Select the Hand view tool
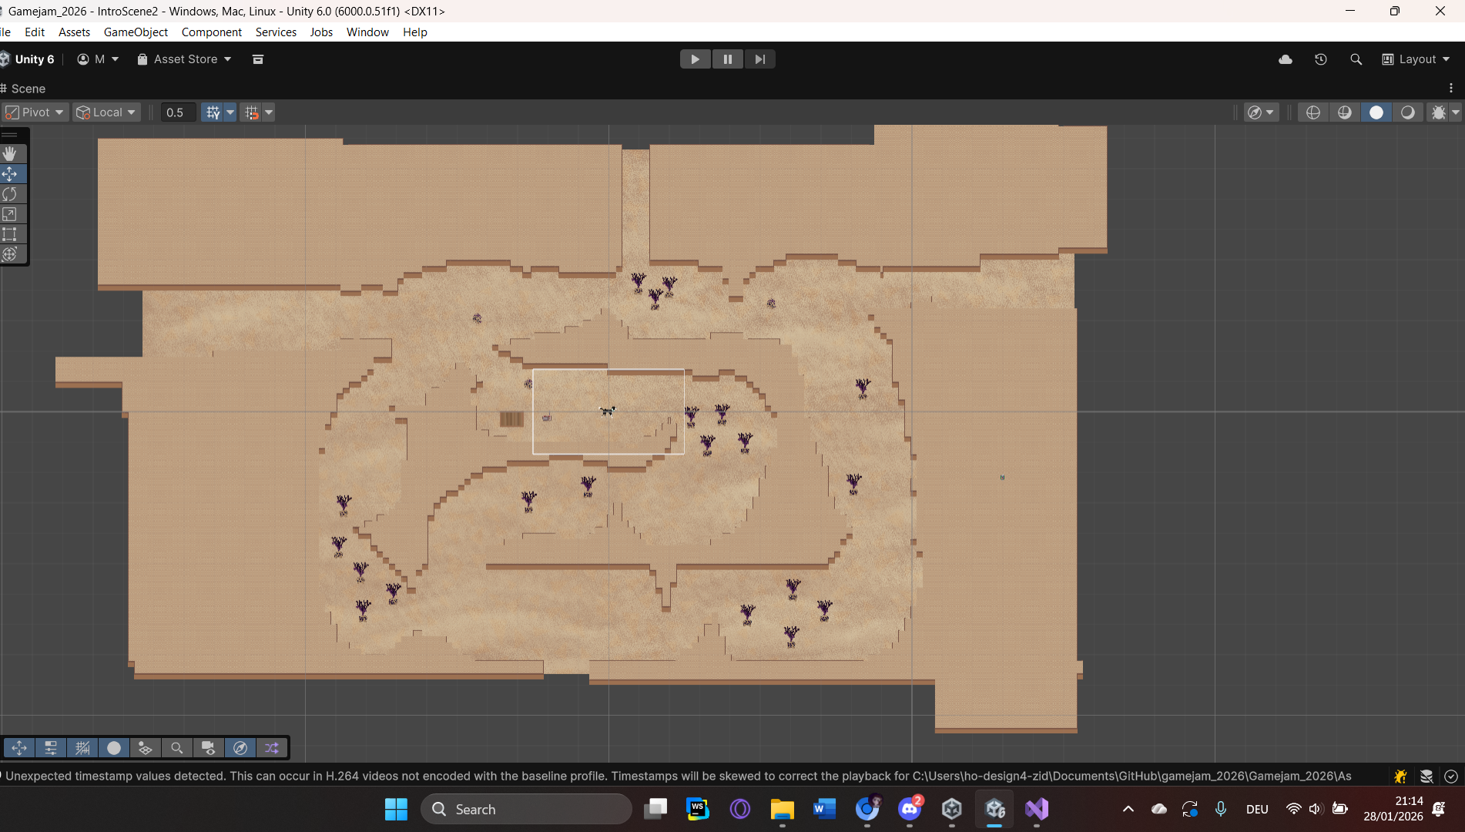Image resolution: width=1465 pixels, height=832 pixels. tap(10, 153)
